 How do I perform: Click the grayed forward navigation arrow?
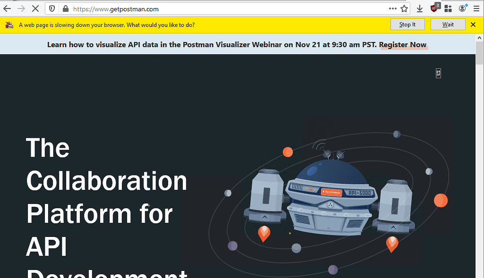tap(21, 8)
